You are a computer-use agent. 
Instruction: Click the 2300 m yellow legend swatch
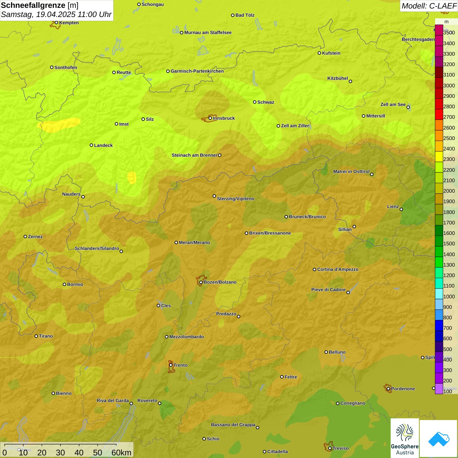pos(439,157)
